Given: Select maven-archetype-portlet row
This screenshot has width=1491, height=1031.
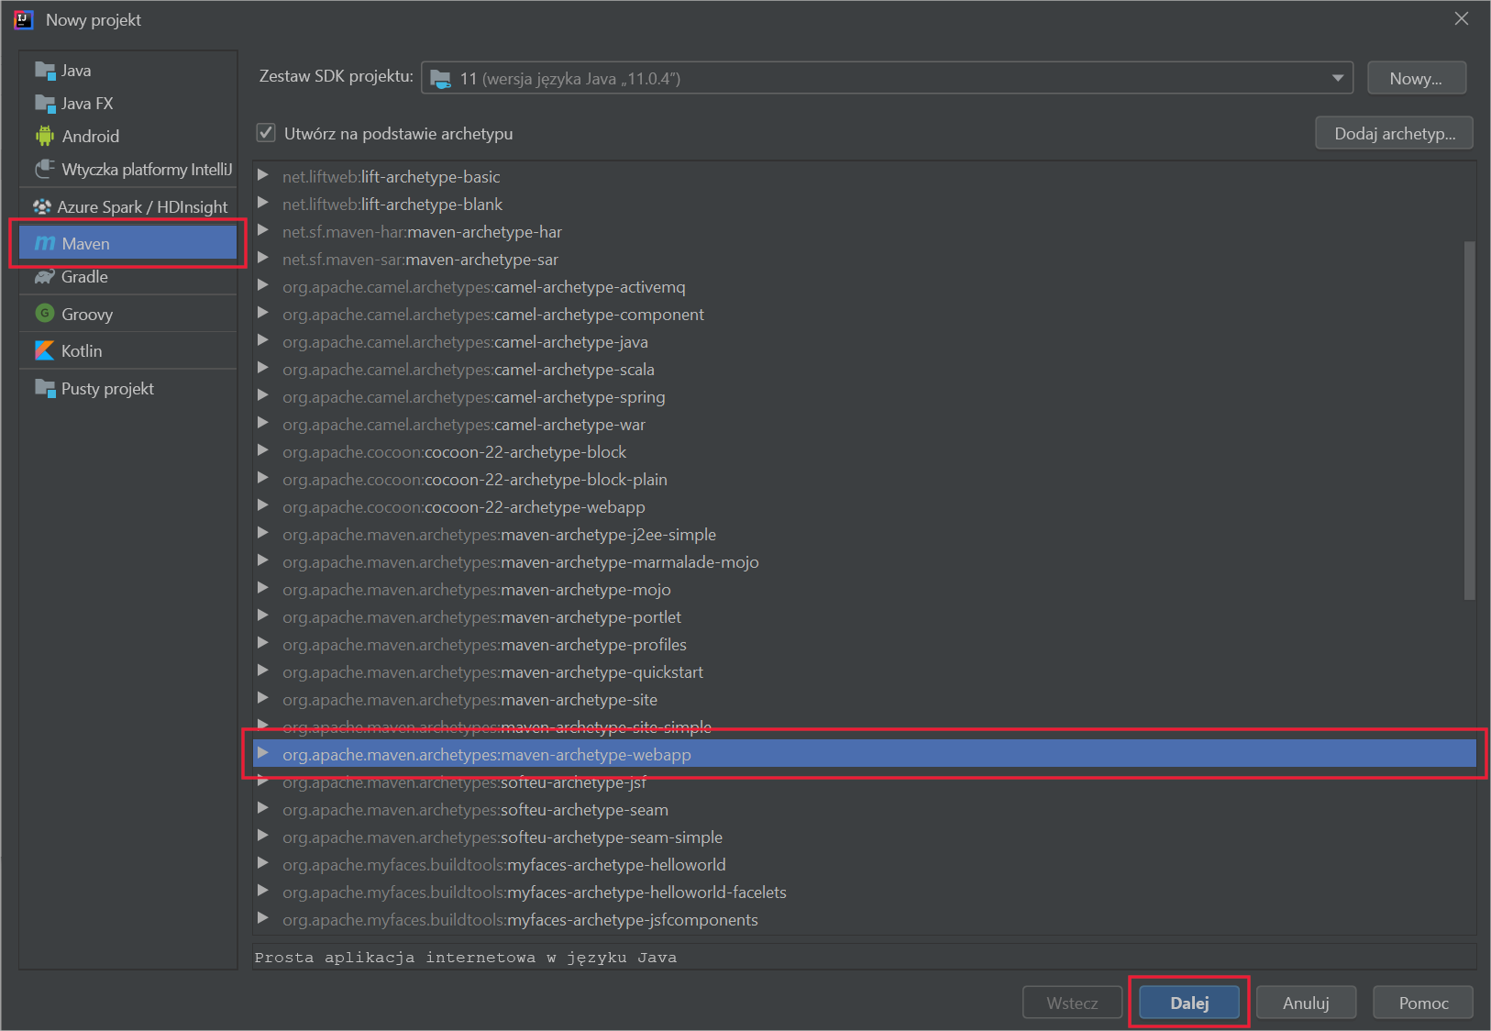Looking at the screenshot, I should click(864, 617).
